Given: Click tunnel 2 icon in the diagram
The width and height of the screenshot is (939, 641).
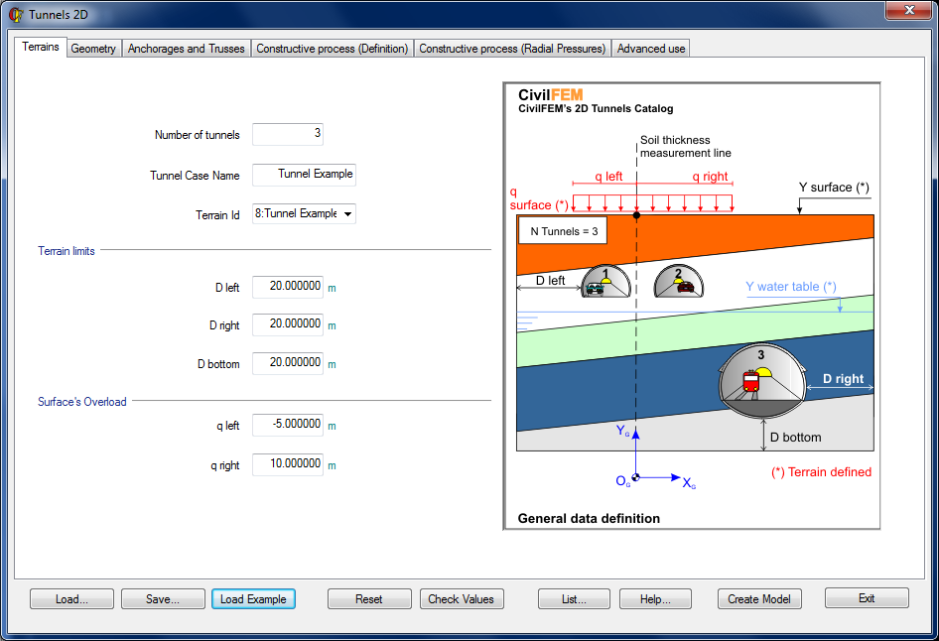Looking at the screenshot, I should coord(679,282).
